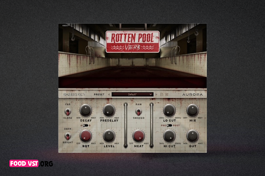Viewport: 265px width, 176px height.
Task: Flip the FAR/CLOSE toggle switch
Action: tap(68, 112)
